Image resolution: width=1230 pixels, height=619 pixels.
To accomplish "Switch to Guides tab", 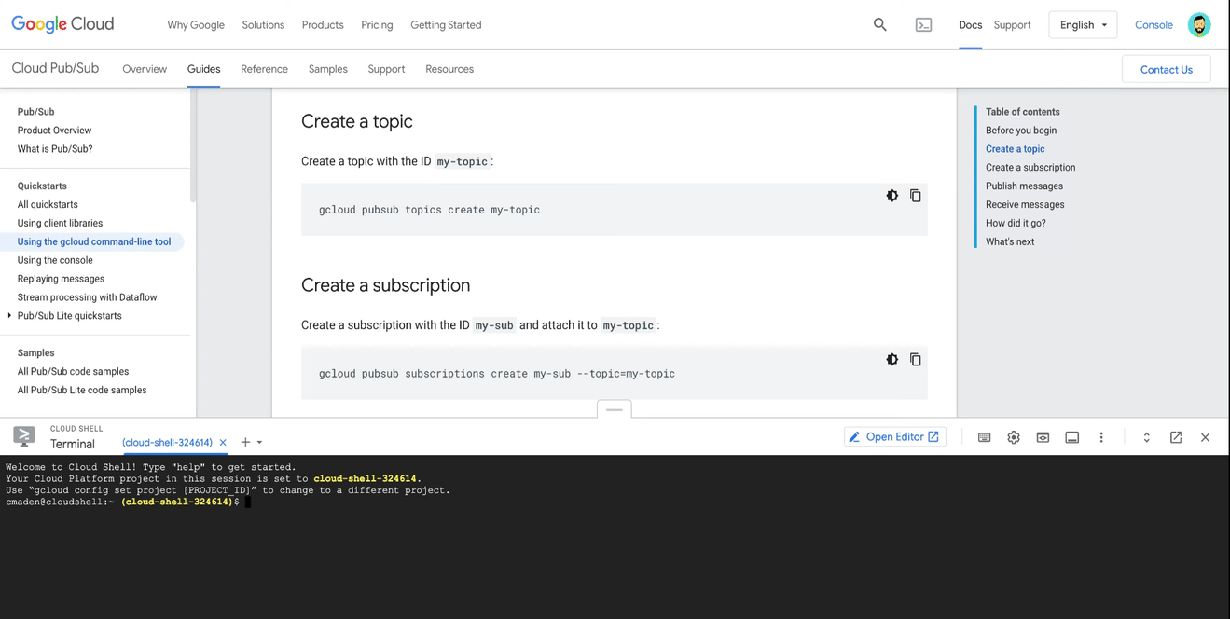I will (203, 69).
